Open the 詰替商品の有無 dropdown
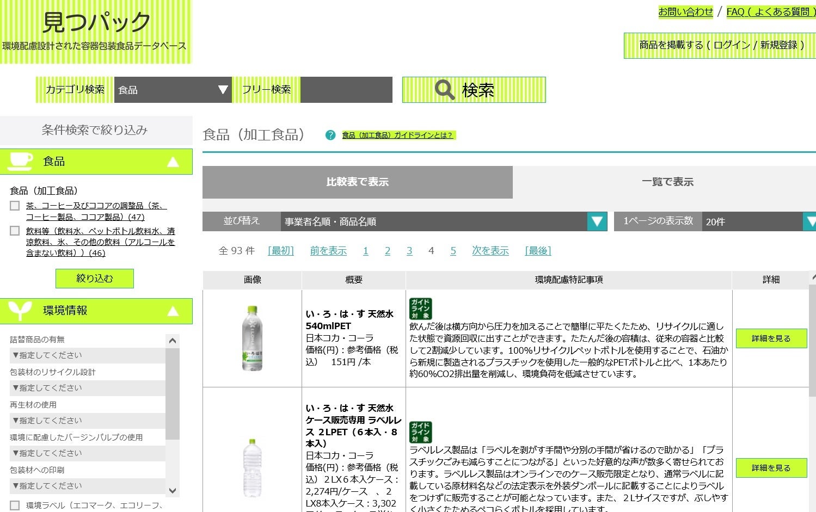 point(88,355)
